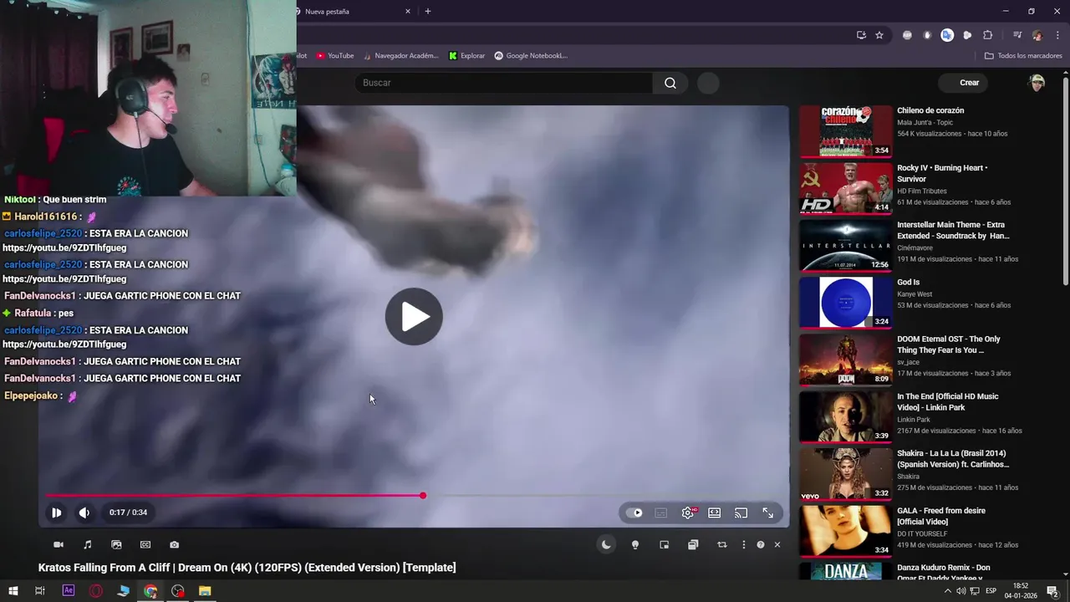
Task: Toggle cinema dark mode with the moon icon
Action: [x=606, y=544]
